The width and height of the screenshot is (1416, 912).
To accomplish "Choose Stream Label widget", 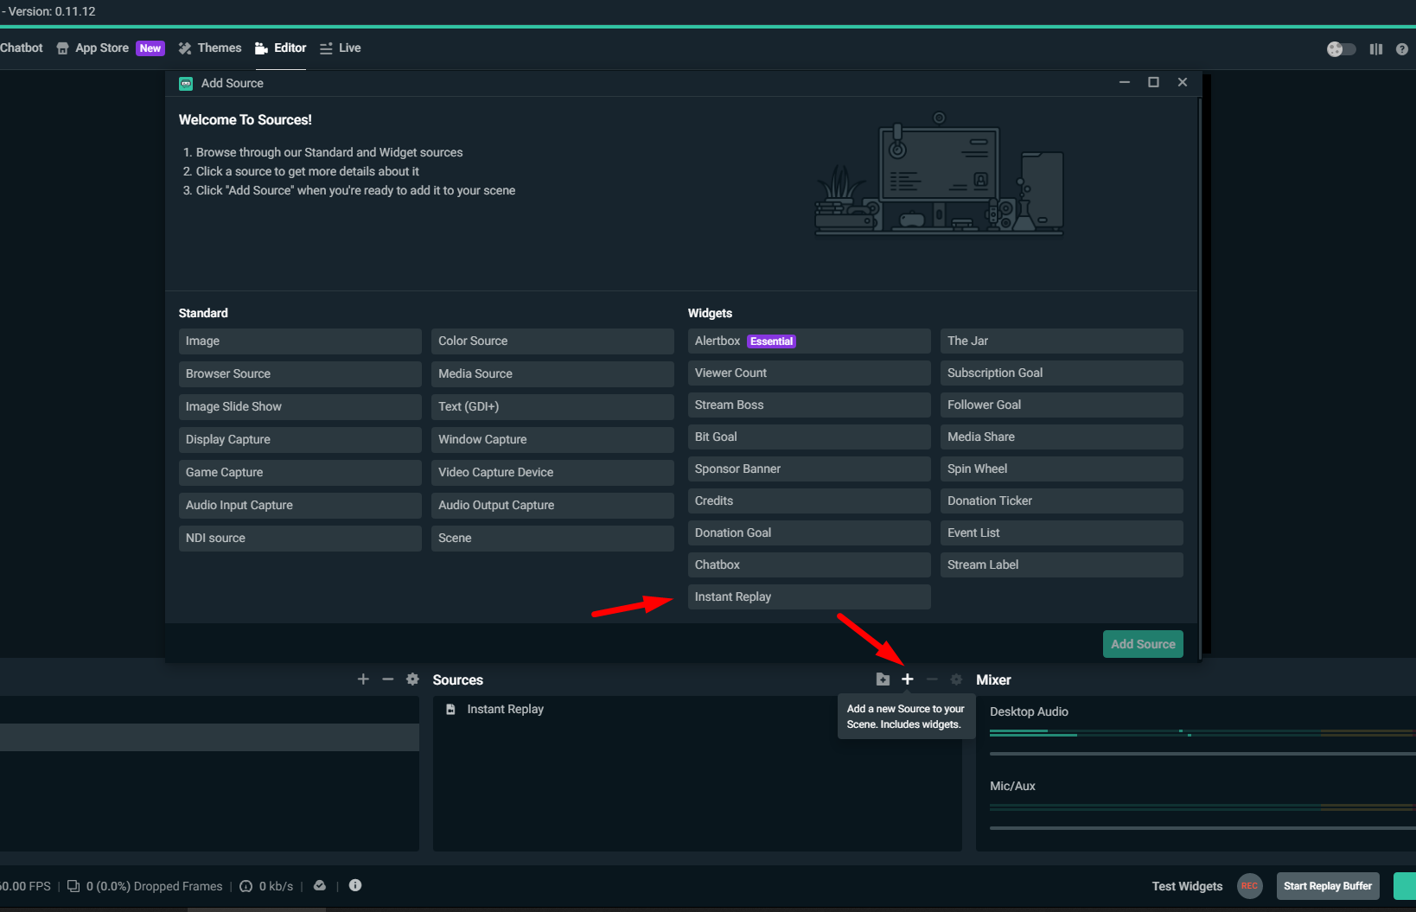I will pos(1062,564).
